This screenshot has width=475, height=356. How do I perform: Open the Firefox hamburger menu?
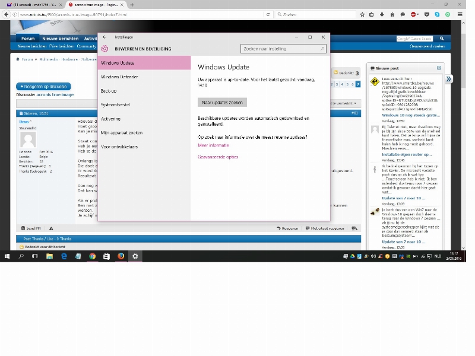click(460, 14)
